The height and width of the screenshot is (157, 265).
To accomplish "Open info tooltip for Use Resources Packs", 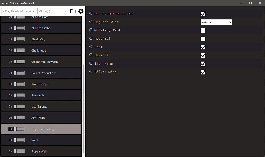I will 90,13.
